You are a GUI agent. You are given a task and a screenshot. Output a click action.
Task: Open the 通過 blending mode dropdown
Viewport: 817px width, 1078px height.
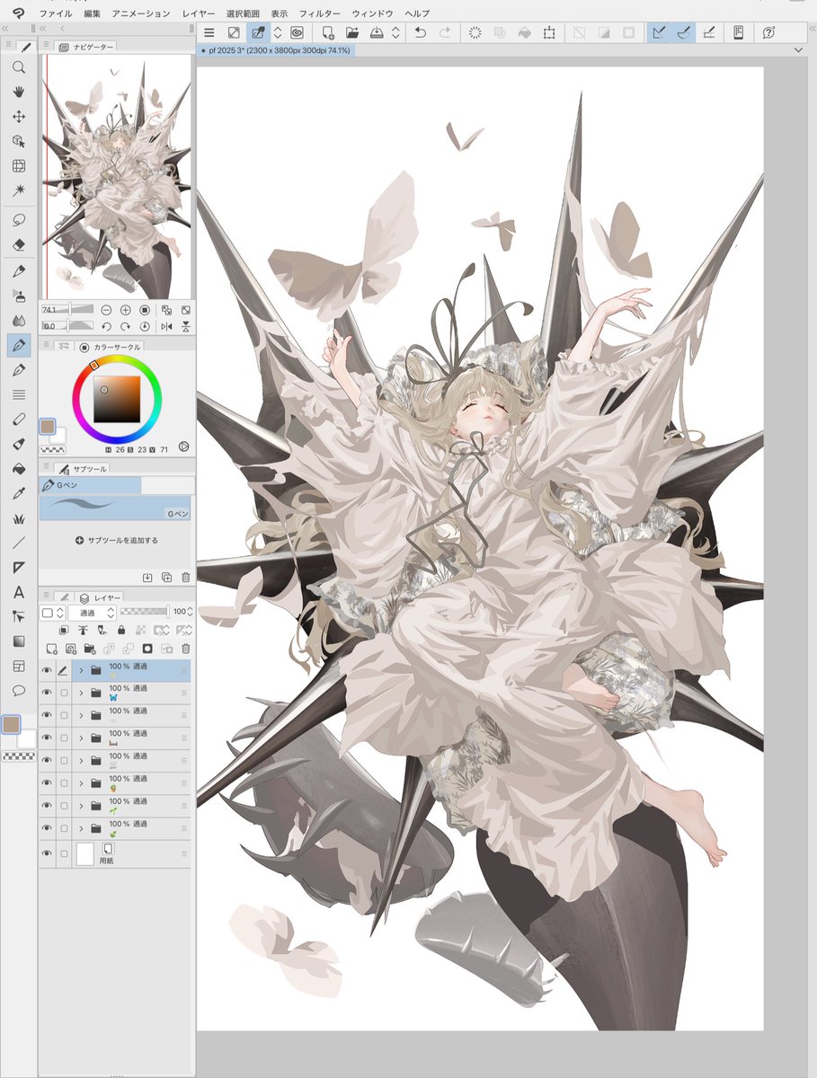click(92, 613)
